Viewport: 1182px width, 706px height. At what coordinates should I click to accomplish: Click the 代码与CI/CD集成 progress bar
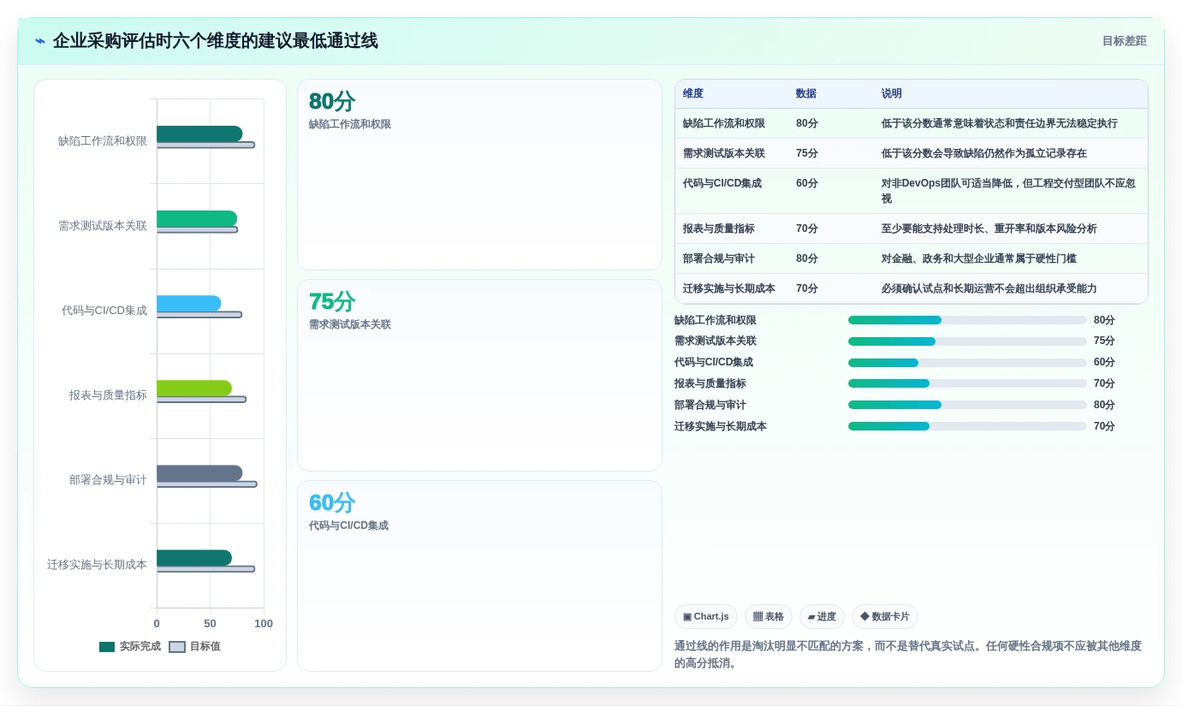click(x=967, y=363)
